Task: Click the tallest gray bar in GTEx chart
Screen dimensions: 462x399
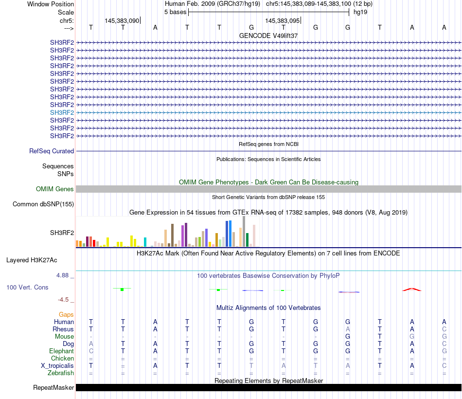Action: 244,232
